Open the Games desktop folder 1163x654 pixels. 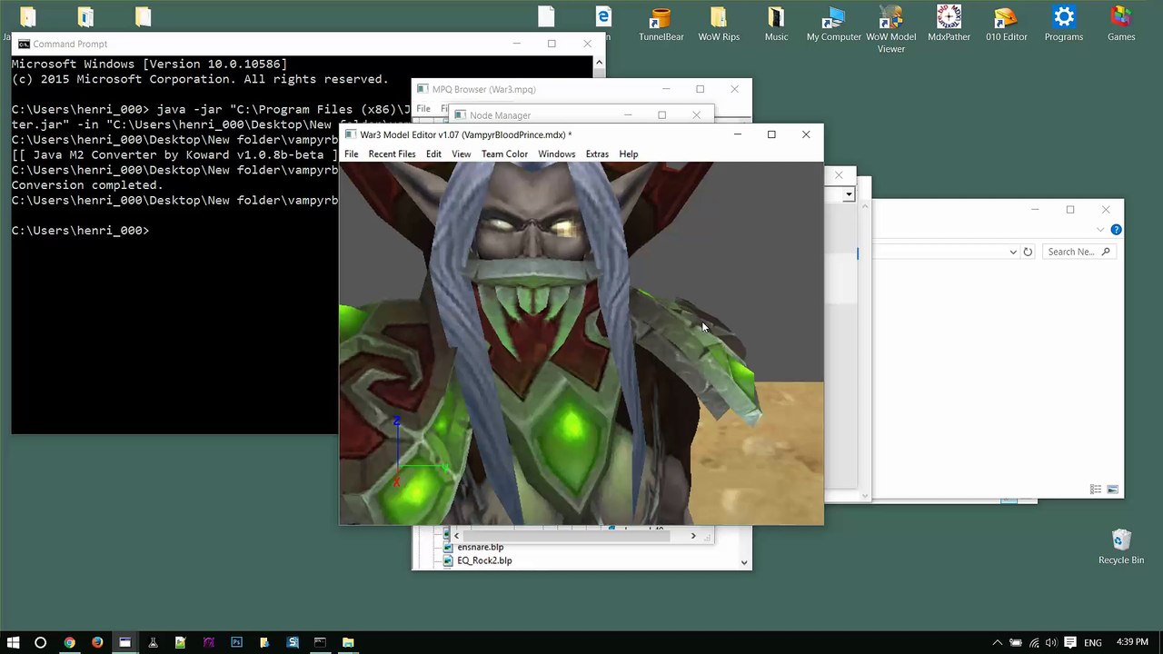tap(1121, 25)
